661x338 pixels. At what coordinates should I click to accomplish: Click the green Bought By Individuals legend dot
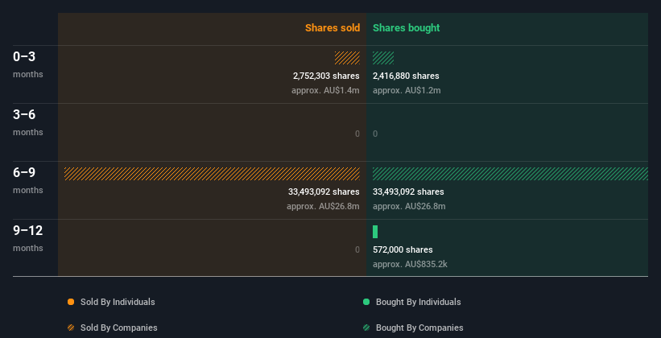[366, 302]
